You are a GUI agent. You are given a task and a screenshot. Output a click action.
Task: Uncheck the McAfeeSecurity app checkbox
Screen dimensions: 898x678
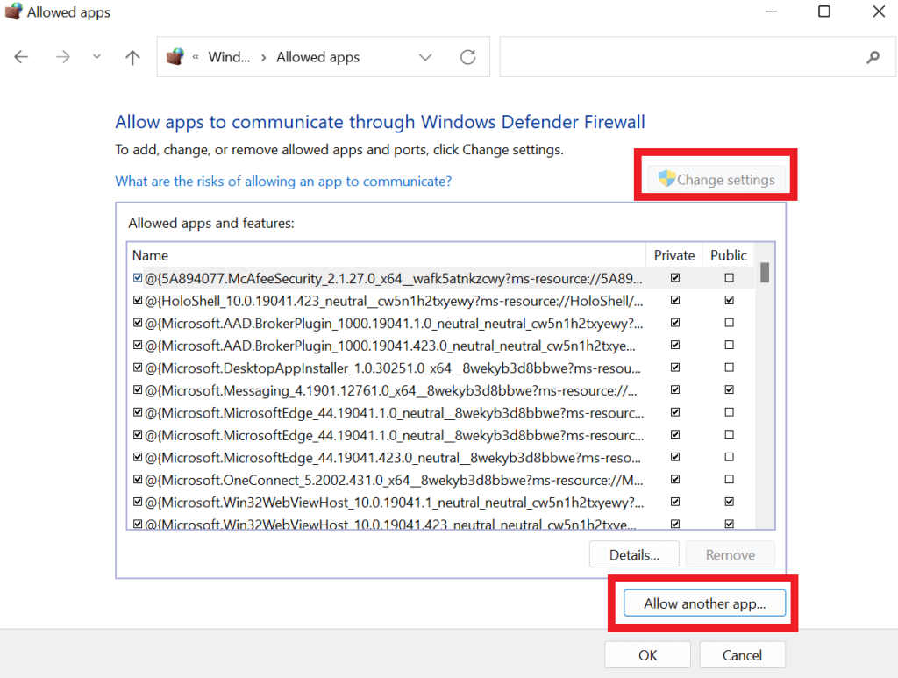coord(138,278)
